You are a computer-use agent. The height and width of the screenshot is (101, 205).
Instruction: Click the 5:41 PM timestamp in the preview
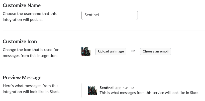pyautogui.click(x=128, y=88)
